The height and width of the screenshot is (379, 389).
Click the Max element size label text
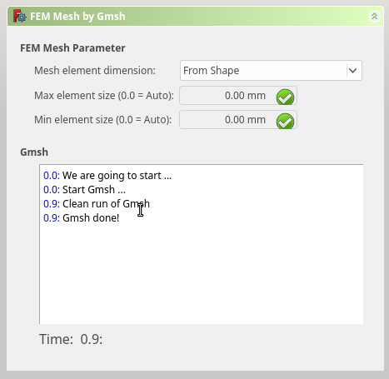click(104, 96)
